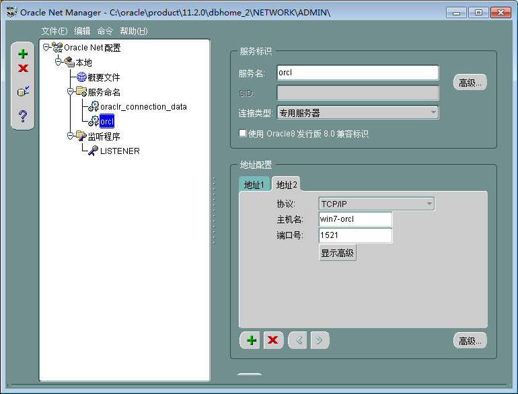
Task: Maximize the Oracle Net Manager window
Action: 478,13
